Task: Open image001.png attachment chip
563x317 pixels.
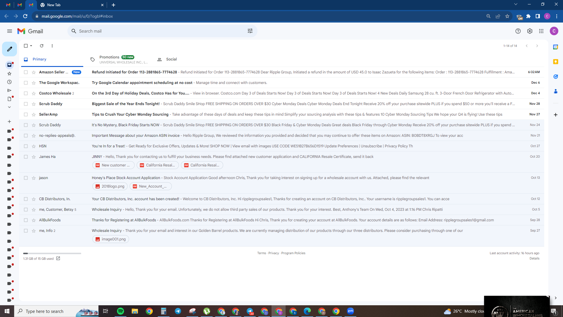Action: 111,239
